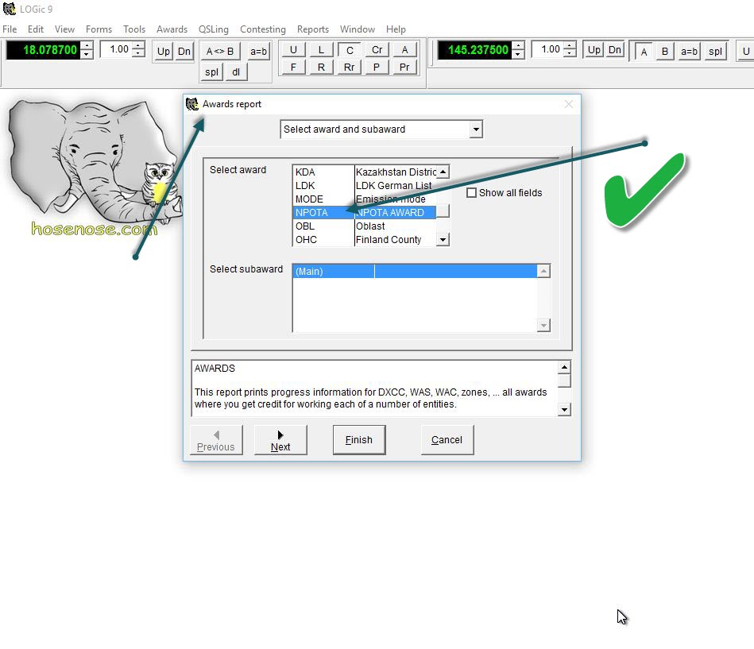Open the Contesting menu
The height and width of the screenshot is (649, 754).
(x=262, y=29)
